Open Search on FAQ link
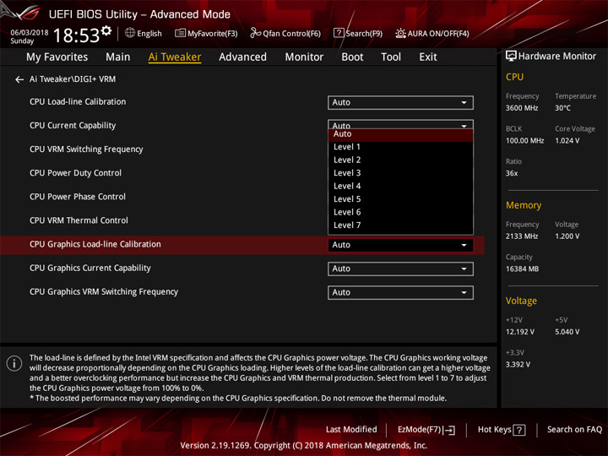 (575, 430)
